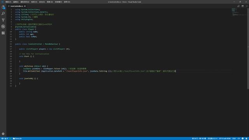
Task: Click "void Start () {" line
Action: pos(26,56)
